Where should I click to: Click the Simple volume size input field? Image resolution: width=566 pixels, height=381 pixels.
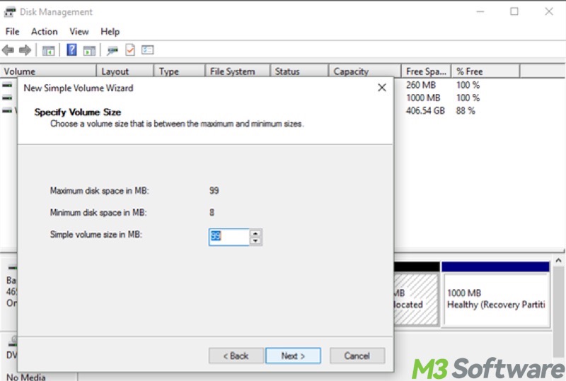229,237
